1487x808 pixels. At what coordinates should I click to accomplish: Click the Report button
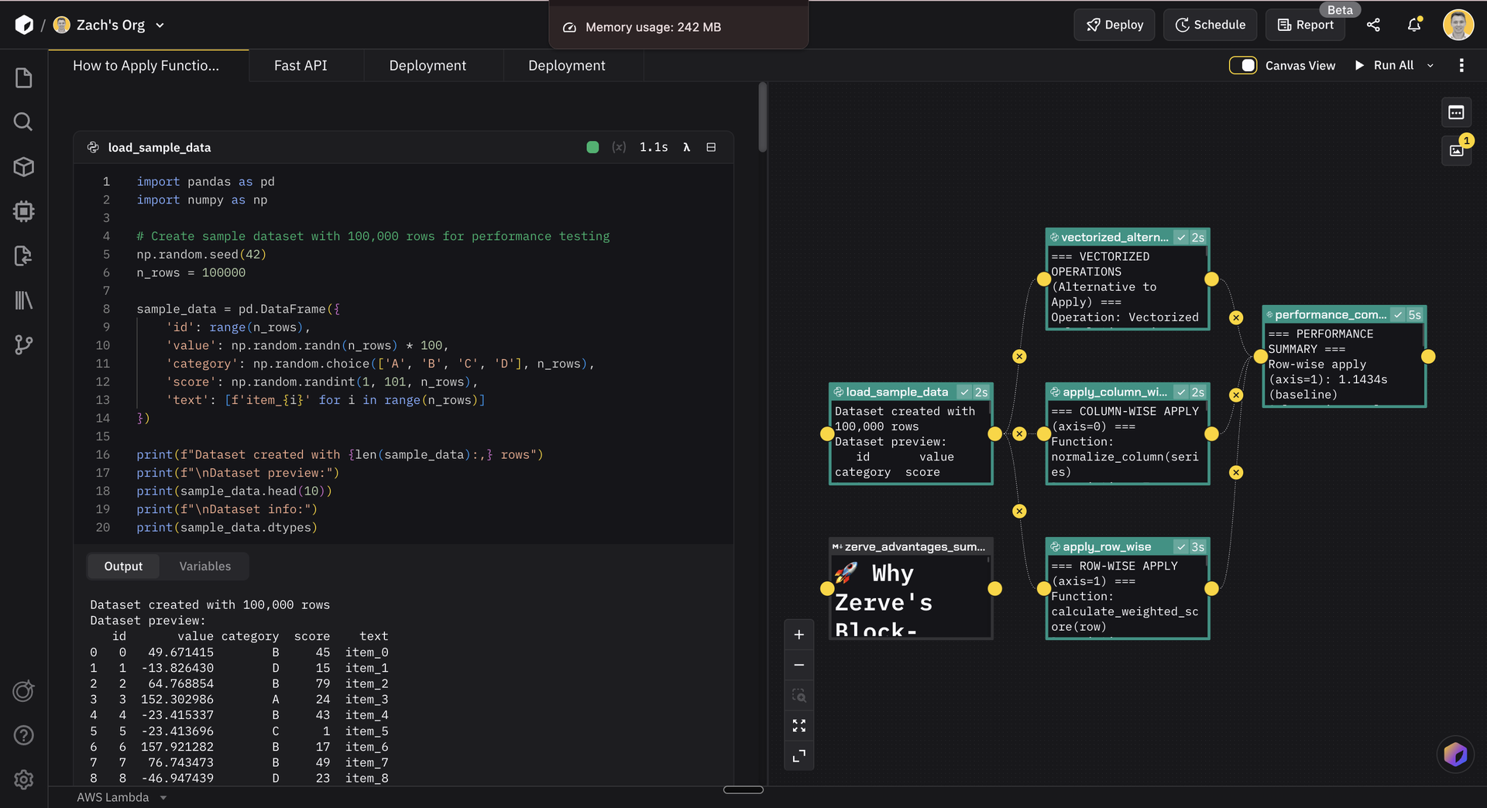(1306, 25)
